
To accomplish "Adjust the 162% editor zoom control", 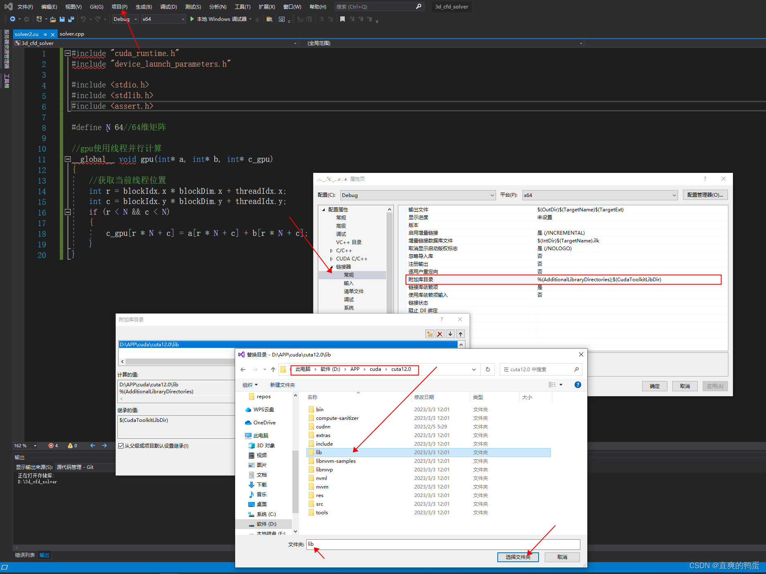I will coord(25,446).
